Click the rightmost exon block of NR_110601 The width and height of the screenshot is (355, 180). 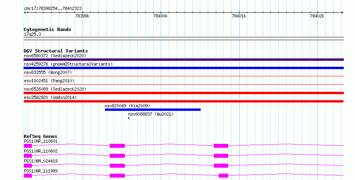[221, 146]
